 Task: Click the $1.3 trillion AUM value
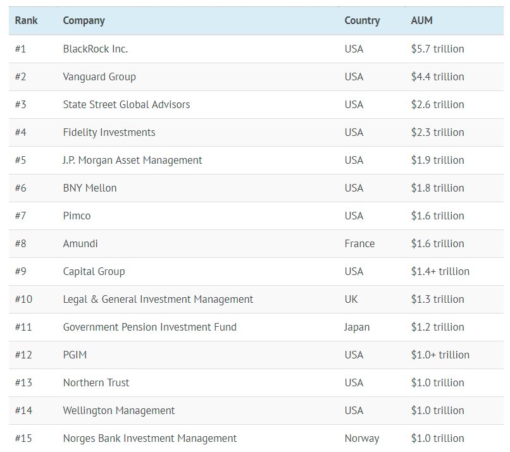pyautogui.click(x=437, y=299)
